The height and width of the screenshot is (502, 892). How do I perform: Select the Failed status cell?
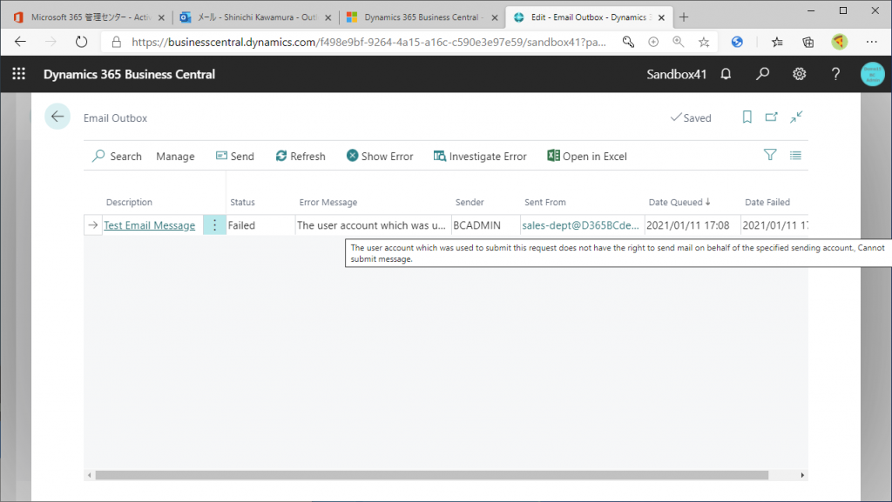(260, 225)
